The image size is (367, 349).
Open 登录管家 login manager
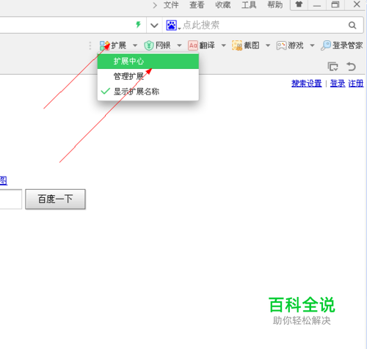342,45
